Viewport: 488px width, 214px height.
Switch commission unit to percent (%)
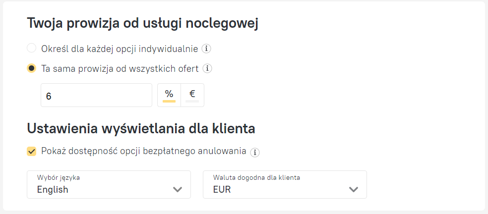(x=169, y=95)
